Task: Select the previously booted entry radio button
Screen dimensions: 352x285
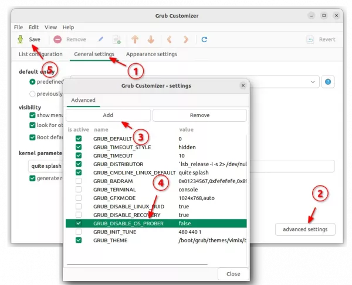Action: (x=32, y=94)
